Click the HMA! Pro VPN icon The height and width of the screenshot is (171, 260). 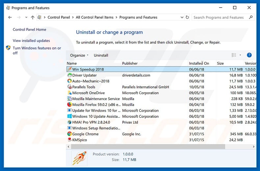(69, 122)
